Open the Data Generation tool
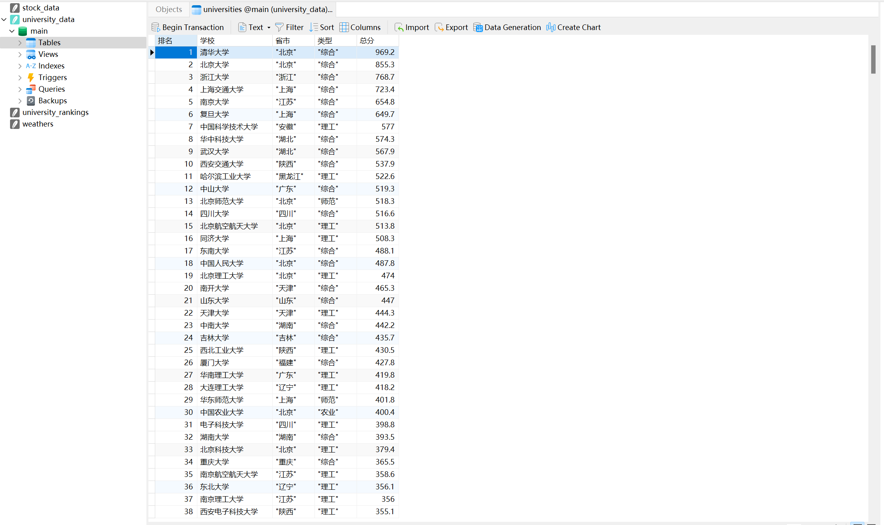The image size is (884, 525). [478, 27]
